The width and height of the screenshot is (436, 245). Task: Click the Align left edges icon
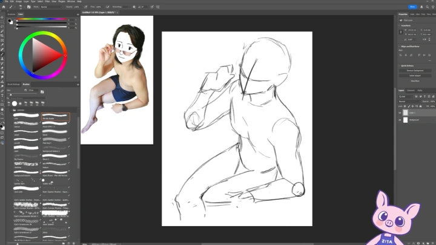point(400,55)
